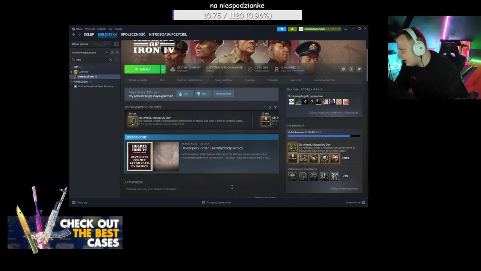The image size is (481, 271).
Task: Open the green notifications bell
Action: [x=292, y=29]
